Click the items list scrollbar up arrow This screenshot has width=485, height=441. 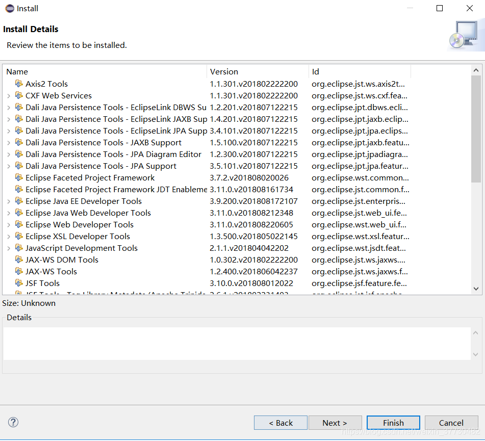(x=476, y=70)
